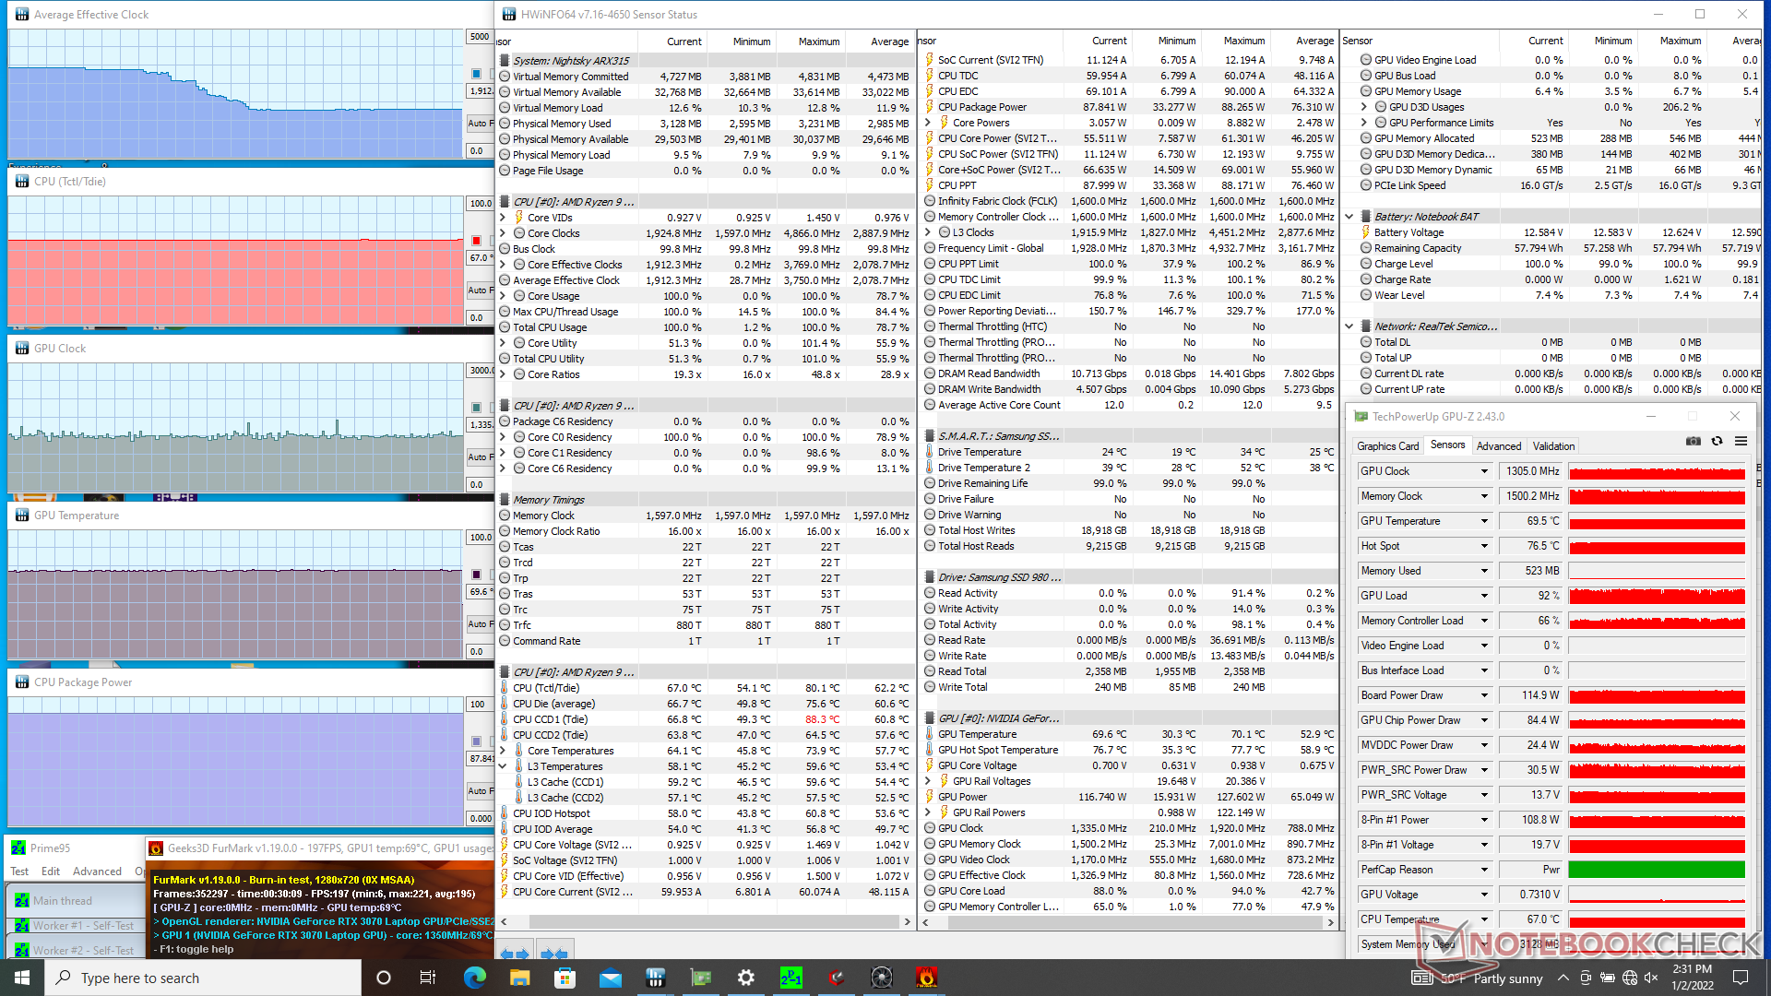Click the red color swatch in CPU (Tctl/Tdie) graph

[x=477, y=241]
